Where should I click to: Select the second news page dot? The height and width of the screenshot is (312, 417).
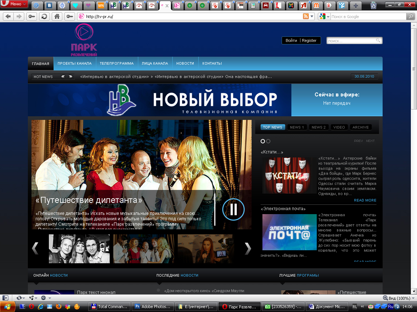(x=268, y=141)
